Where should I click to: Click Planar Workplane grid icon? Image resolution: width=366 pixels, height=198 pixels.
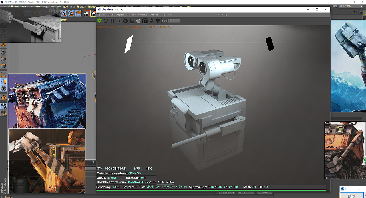click(x=3, y=113)
